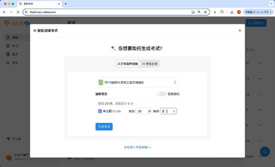This screenshot has width=275, height=167.
Task: Open the extensions puzzle icon
Action: [x=222, y=12]
